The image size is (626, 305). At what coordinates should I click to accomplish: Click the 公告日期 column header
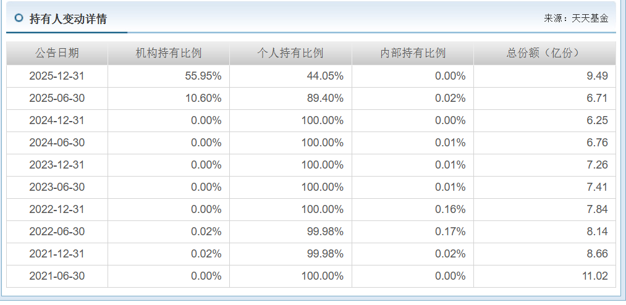[x=57, y=53]
